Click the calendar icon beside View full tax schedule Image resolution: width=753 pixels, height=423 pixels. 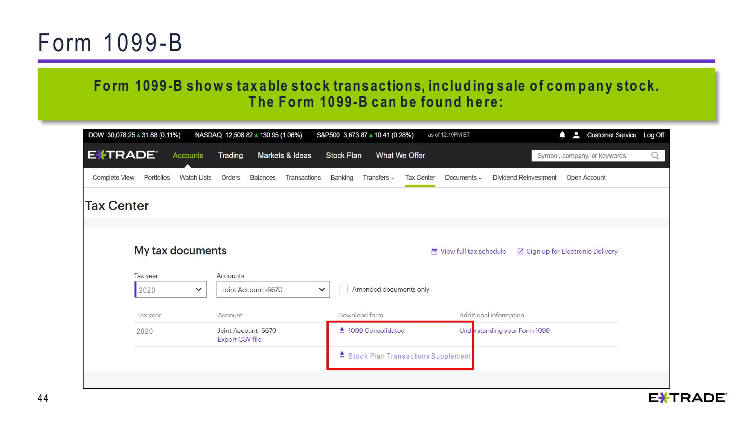coord(434,251)
